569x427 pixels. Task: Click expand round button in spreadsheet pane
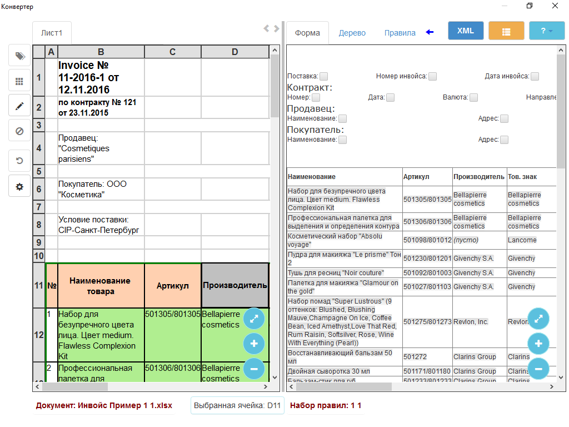254,319
